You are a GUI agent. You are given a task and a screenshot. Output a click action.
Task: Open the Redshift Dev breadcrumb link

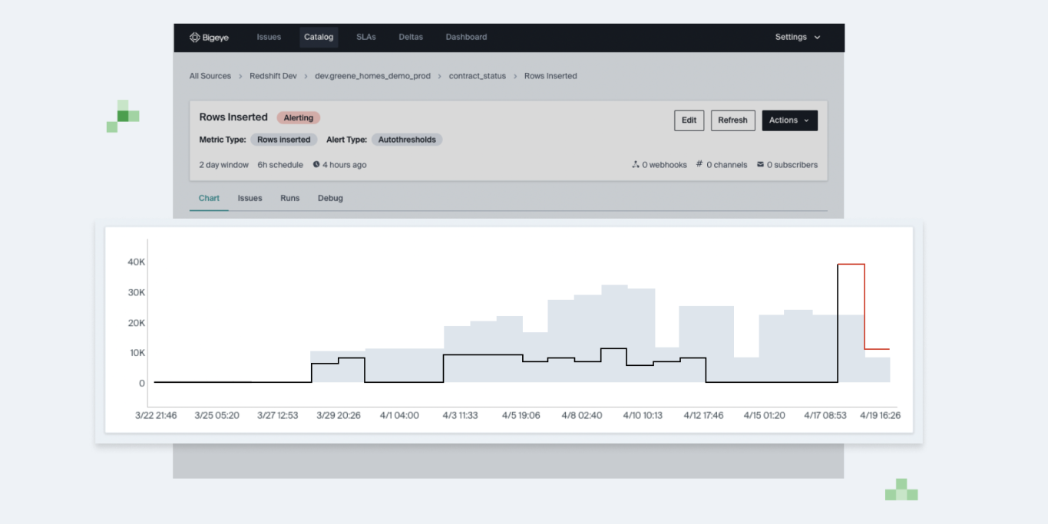pyautogui.click(x=273, y=76)
